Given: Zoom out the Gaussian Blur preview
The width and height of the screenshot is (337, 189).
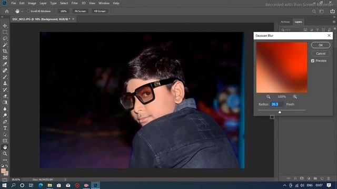Looking at the screenshot, I should coord(268,97).
